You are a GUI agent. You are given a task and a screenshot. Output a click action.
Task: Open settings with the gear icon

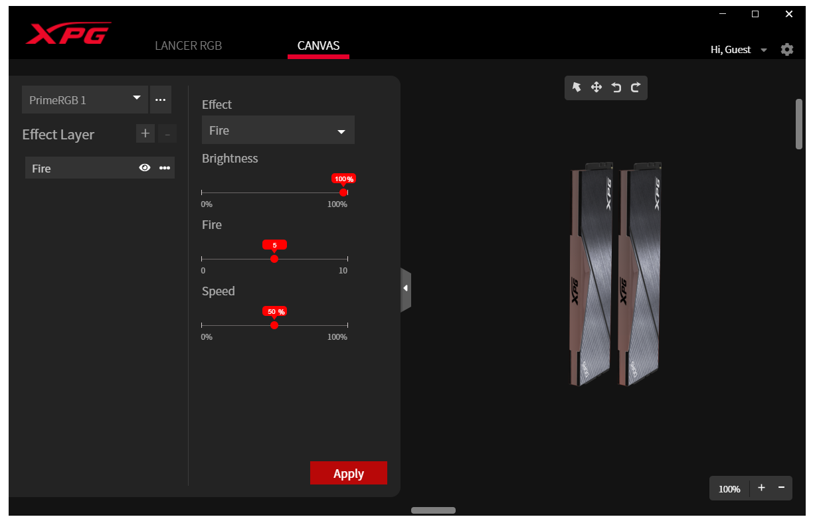(787, 50)
